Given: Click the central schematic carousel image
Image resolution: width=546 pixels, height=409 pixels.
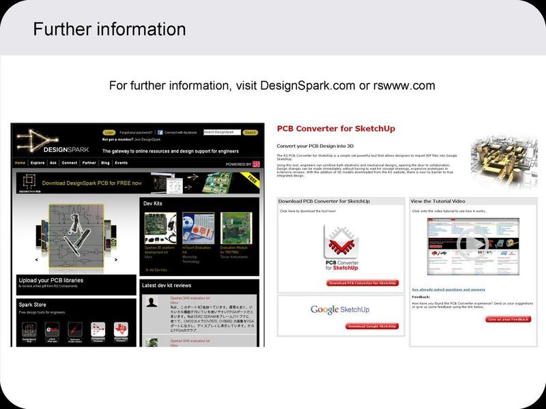Looking at the screenshot, I should click(76, 236).
